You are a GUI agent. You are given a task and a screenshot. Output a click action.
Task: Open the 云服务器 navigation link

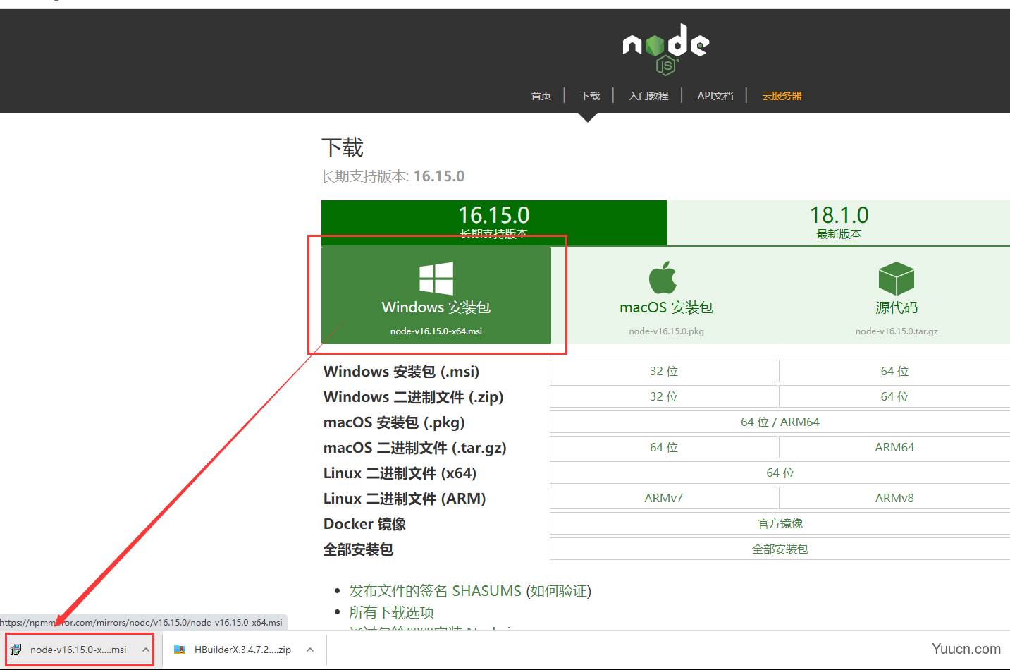point(782,96)
